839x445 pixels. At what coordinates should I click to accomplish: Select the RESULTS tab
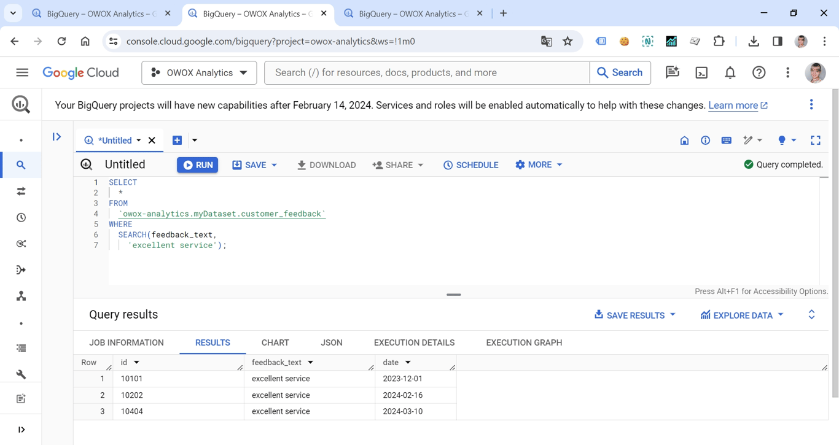[213, 342]
